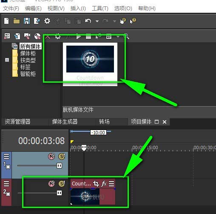Maximize the 项目媒体 panel square icon
Screen dimensions: 216x214
pos(156,122)
